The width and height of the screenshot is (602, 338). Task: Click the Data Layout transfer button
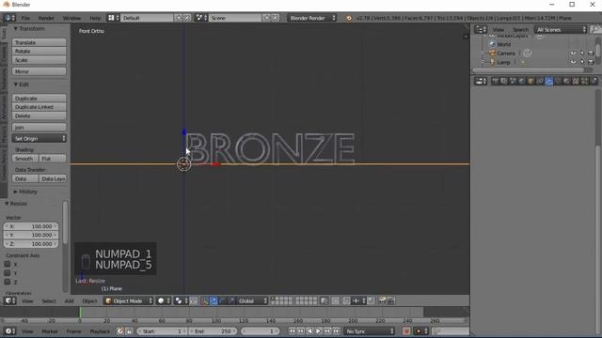tap(53, 179)
